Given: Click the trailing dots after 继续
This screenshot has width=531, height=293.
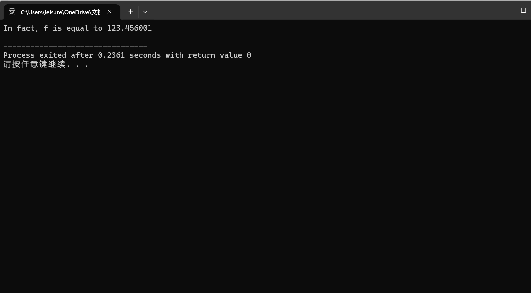Looking at the screenshot, I should [78, 65].
